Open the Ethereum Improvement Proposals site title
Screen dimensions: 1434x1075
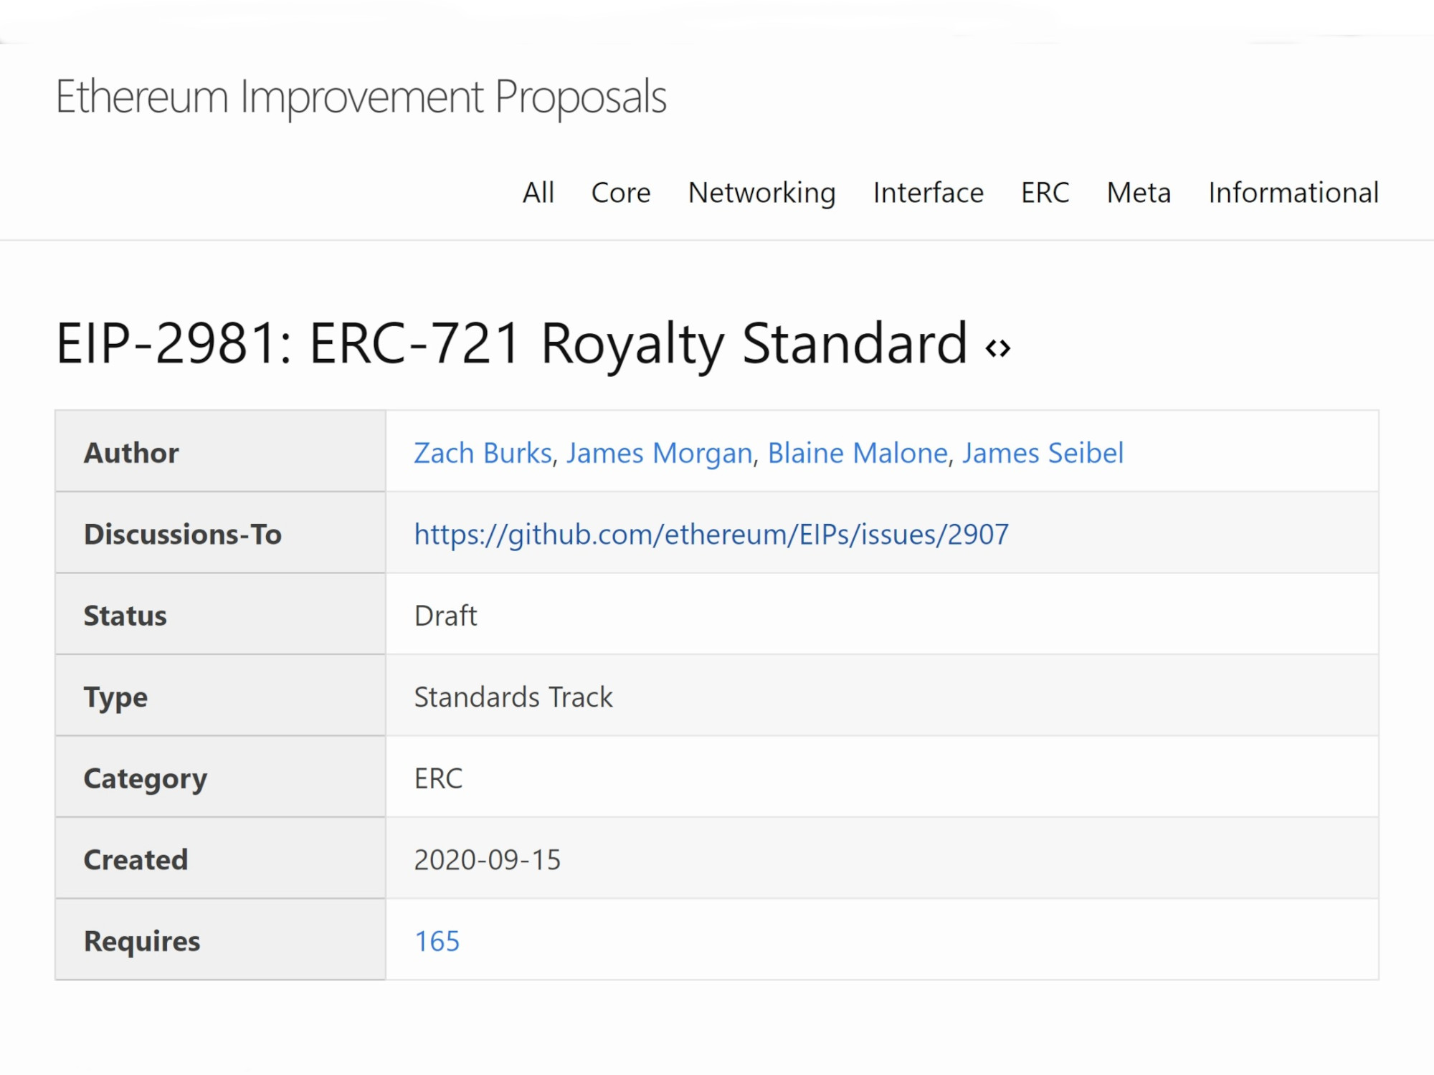[361, 97]
